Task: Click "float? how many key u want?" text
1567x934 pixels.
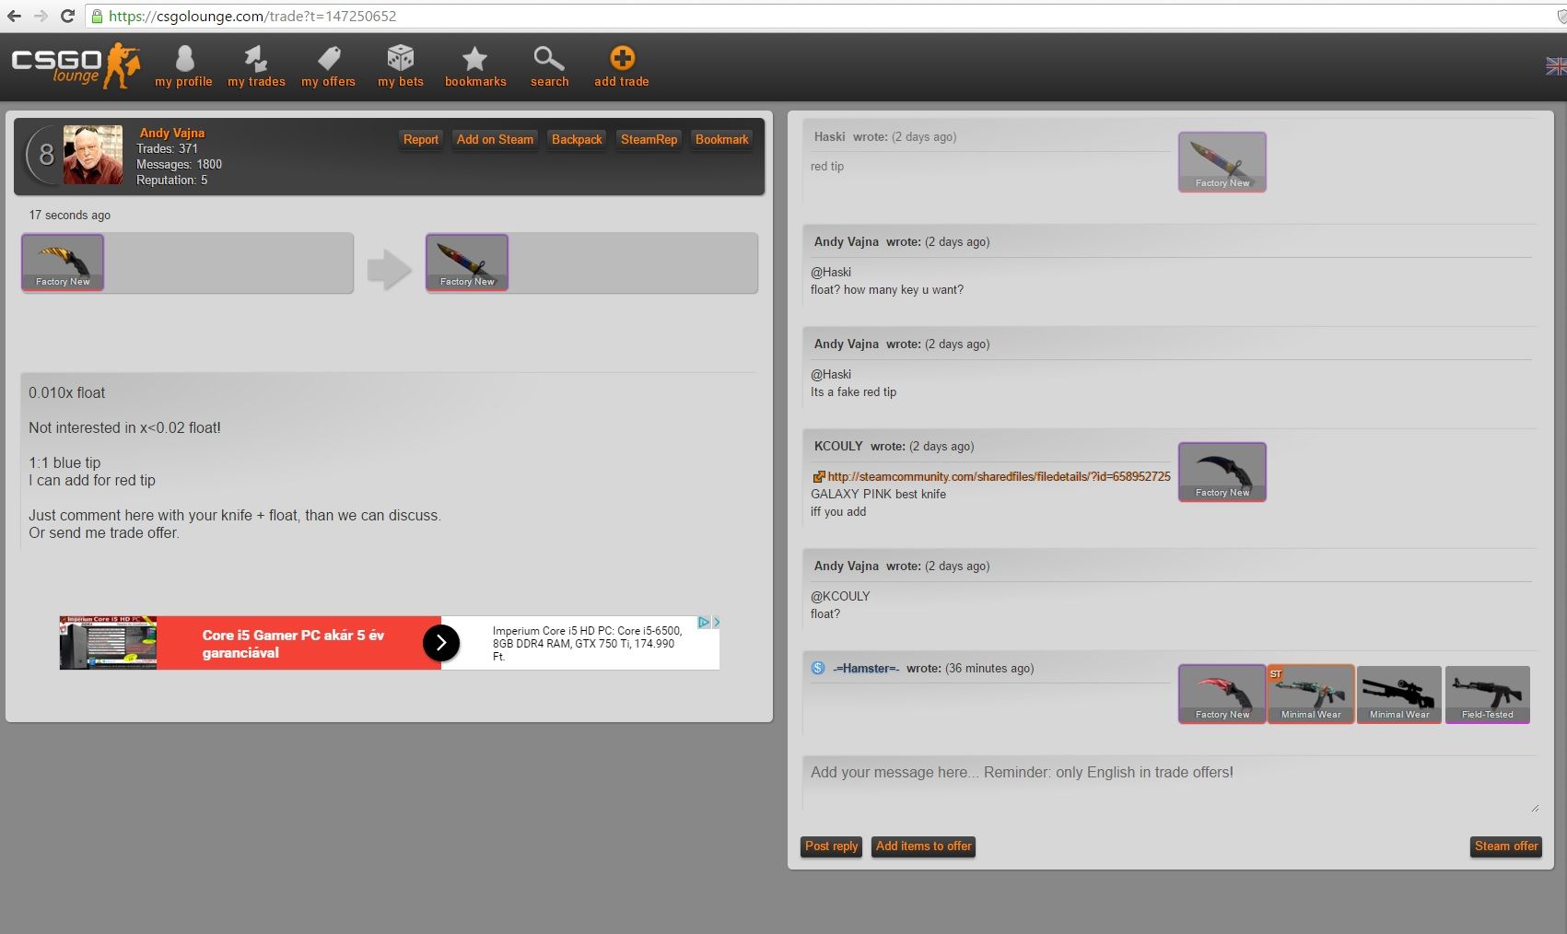Action: tap(887, 289)
